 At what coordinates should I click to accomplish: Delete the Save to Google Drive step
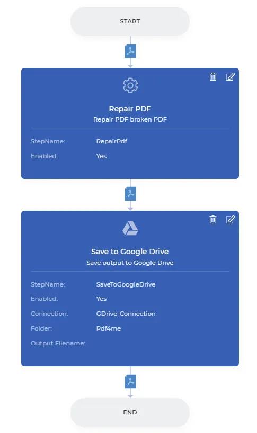pyautogui.click(x=213, y=219)
